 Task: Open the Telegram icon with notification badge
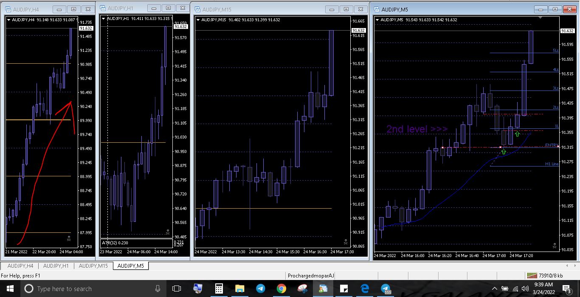(x=386, y=289)
